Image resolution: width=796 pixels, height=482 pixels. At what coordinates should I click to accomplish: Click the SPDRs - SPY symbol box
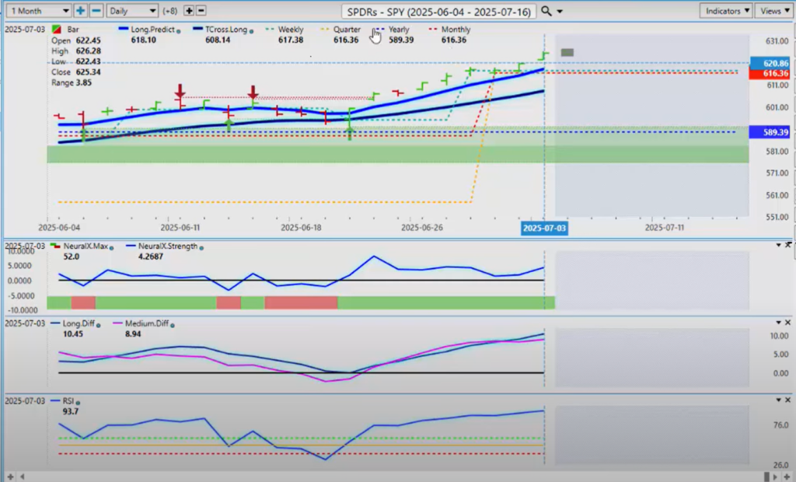pyautogui.click(x=439, y=11)
